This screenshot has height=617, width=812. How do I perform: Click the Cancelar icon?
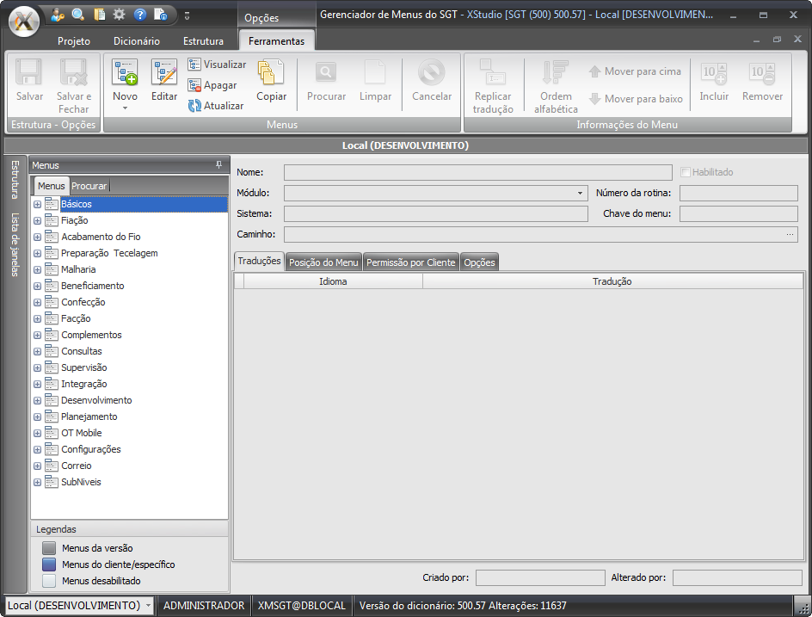432,72
